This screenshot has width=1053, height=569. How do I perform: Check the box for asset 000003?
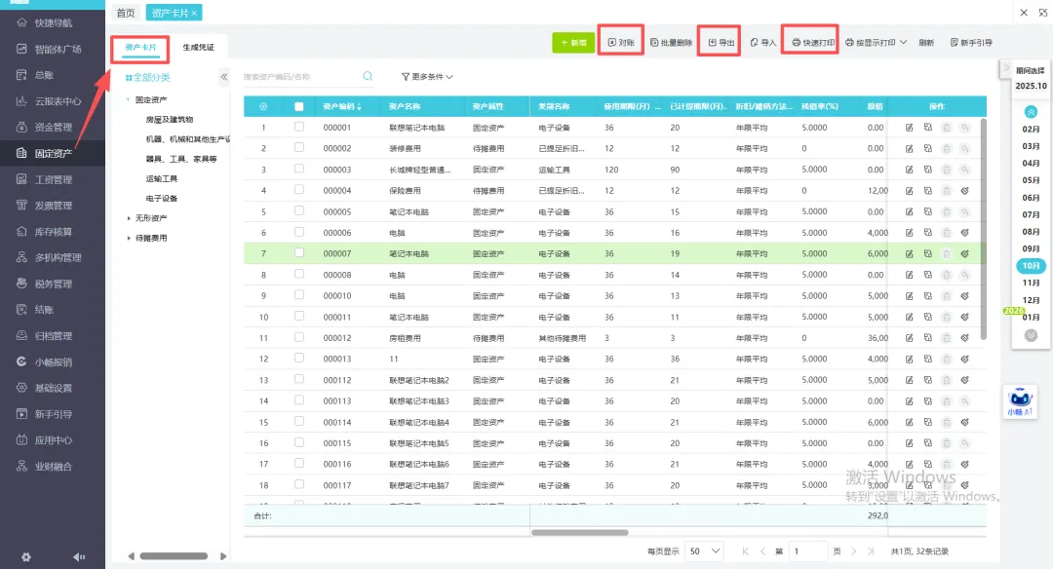pyautogui.click(x=299, y=170)
